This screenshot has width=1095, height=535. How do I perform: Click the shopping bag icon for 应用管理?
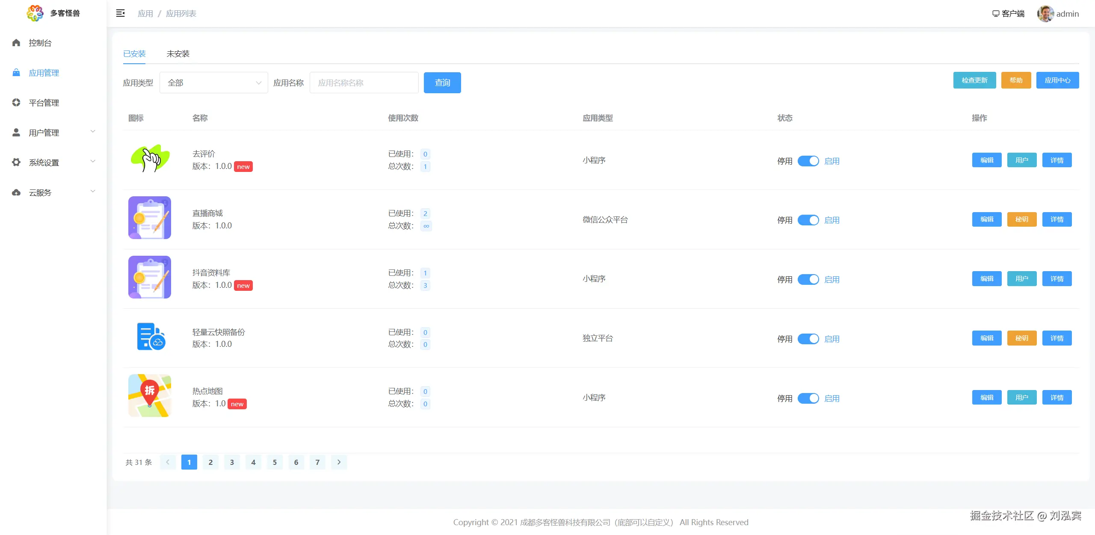coord(16,73)
